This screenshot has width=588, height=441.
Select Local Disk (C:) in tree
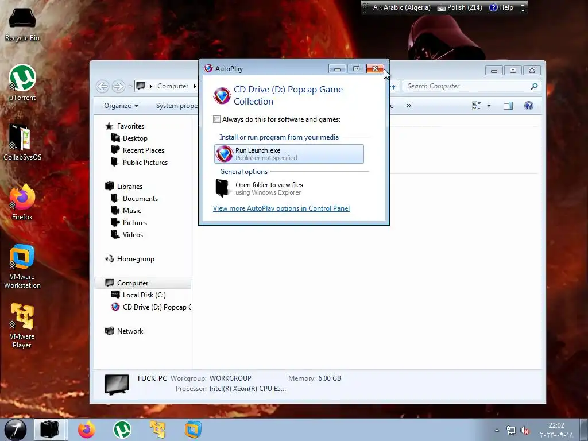point(144,295)
